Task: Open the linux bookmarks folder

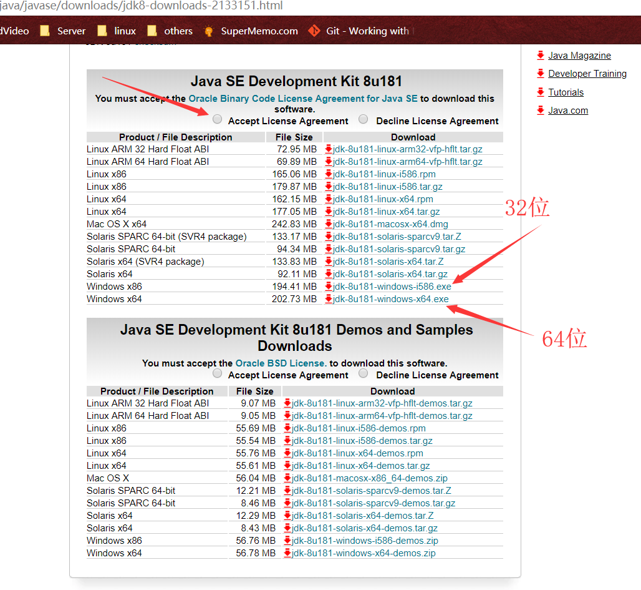Action: 117,31
